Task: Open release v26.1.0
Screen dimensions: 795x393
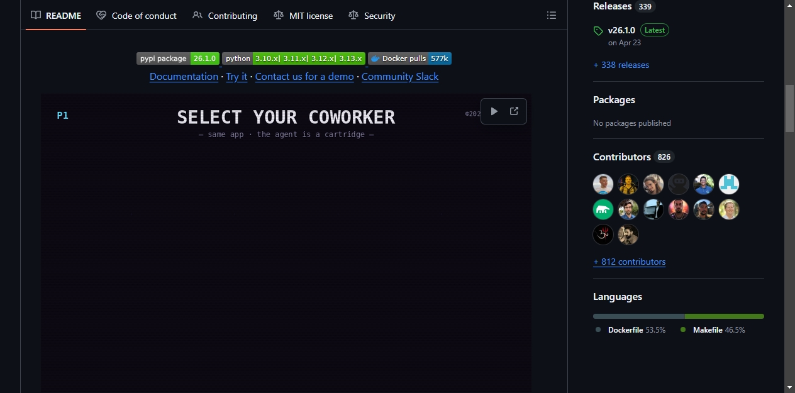Action: (621, 30)
